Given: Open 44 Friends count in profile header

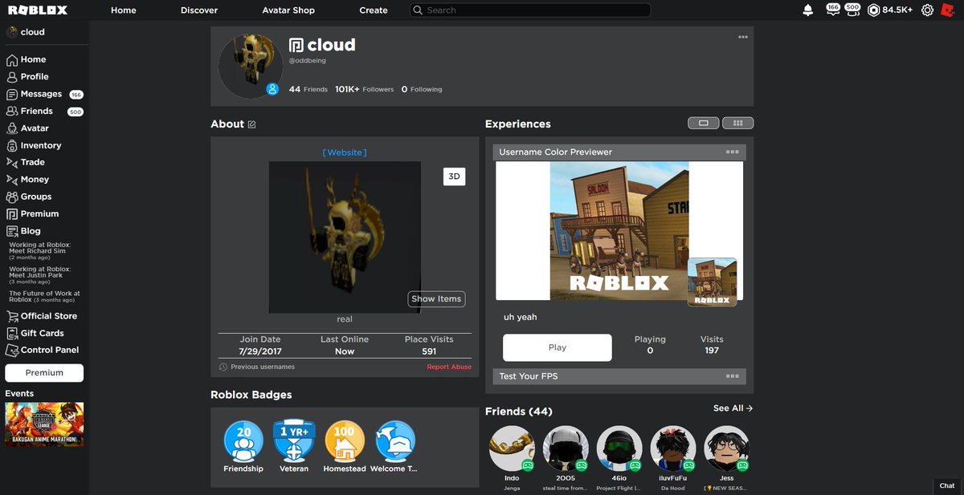Looking at the screenshot, I should (308, 89).
